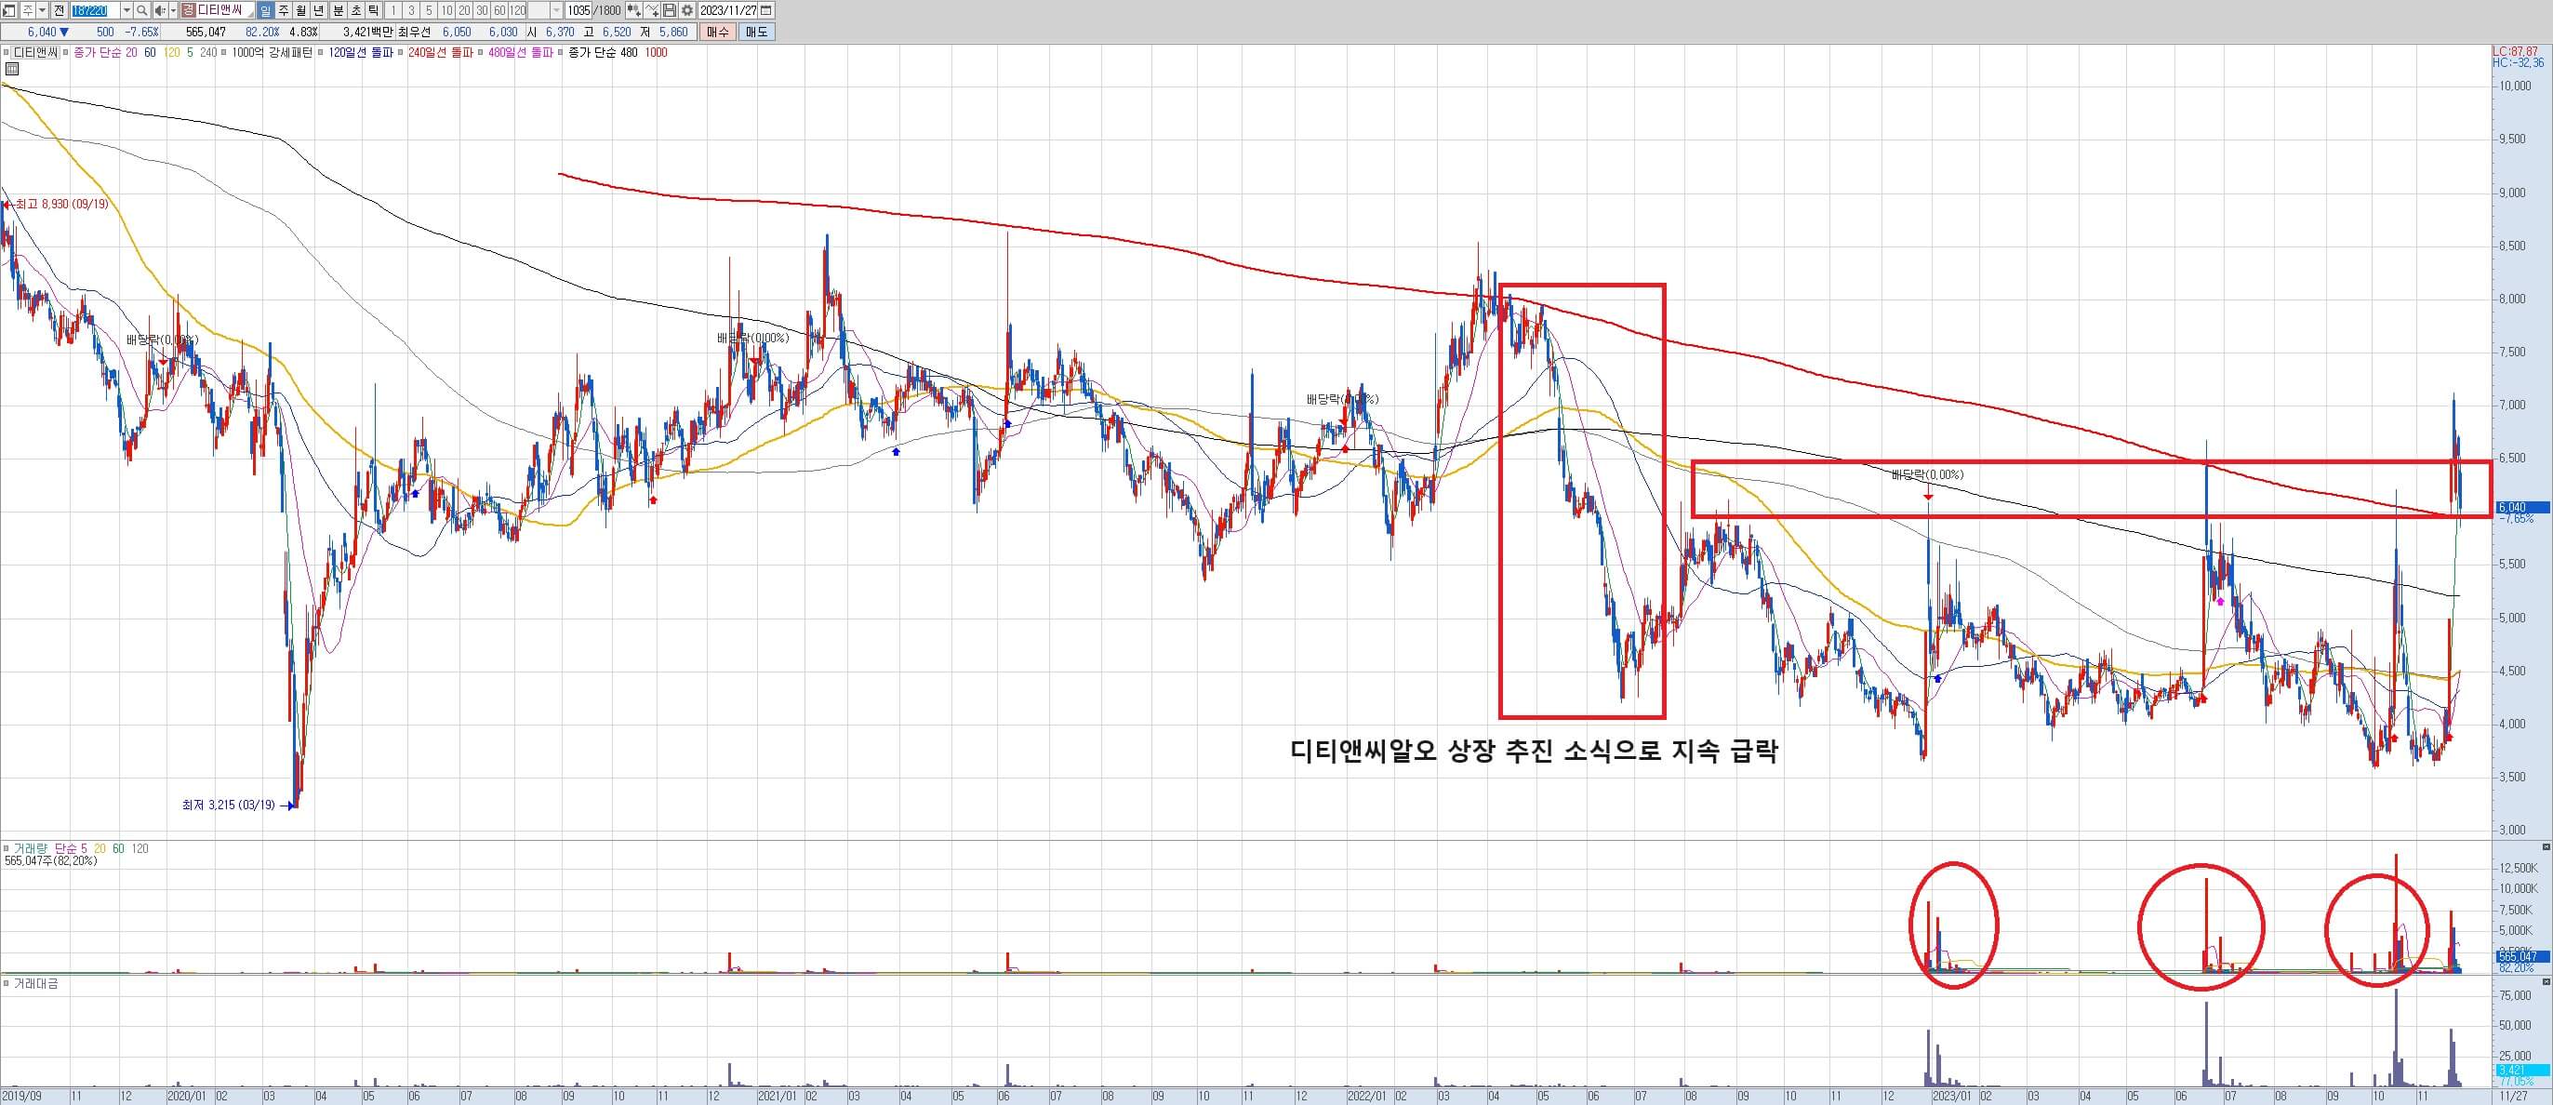Switch to monthly 월 chart period
This screenshot has height=1105, width=2553.
[301, 11]
